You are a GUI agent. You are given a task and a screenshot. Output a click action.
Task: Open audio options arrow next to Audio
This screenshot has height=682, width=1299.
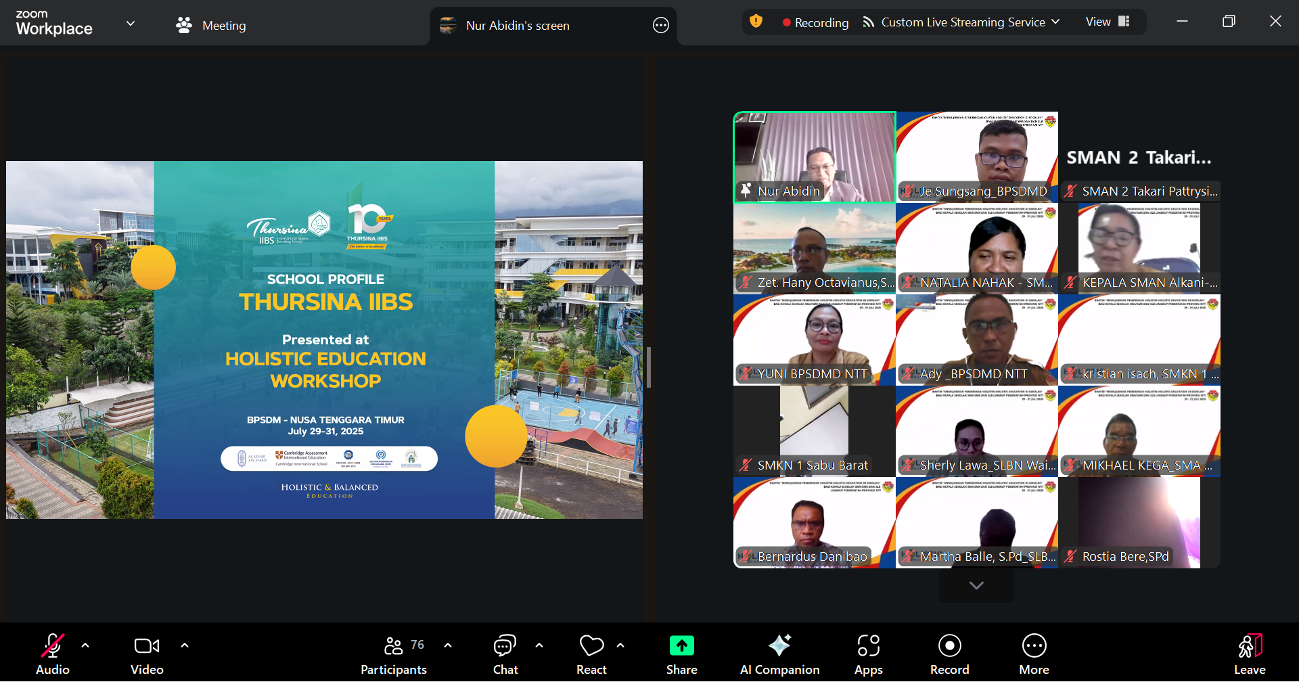[85, 645]
